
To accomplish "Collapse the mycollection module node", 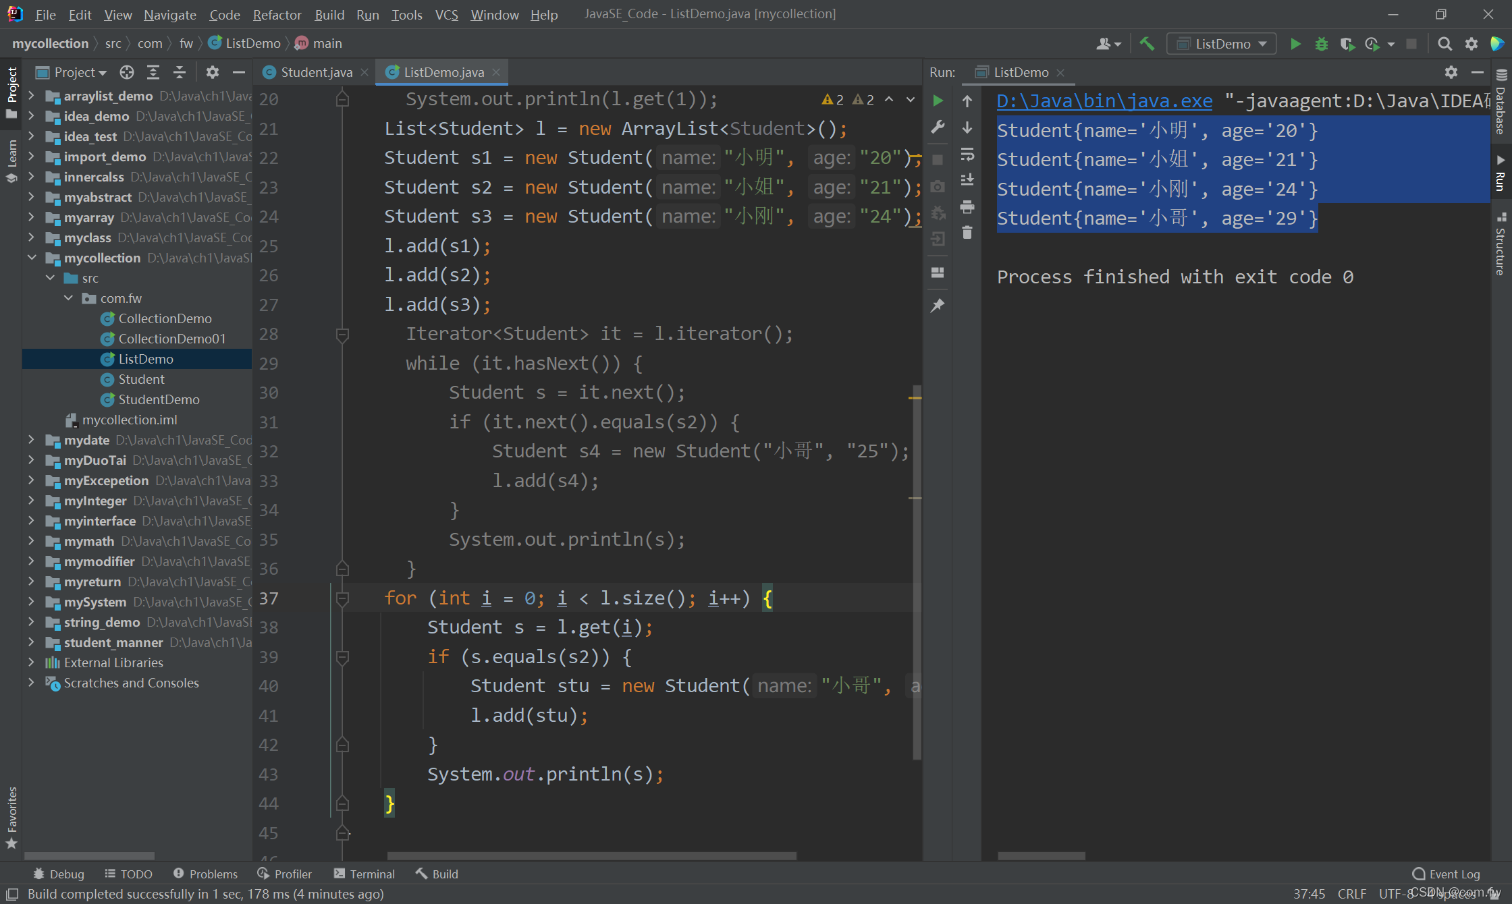I will (x=31, y=258).
